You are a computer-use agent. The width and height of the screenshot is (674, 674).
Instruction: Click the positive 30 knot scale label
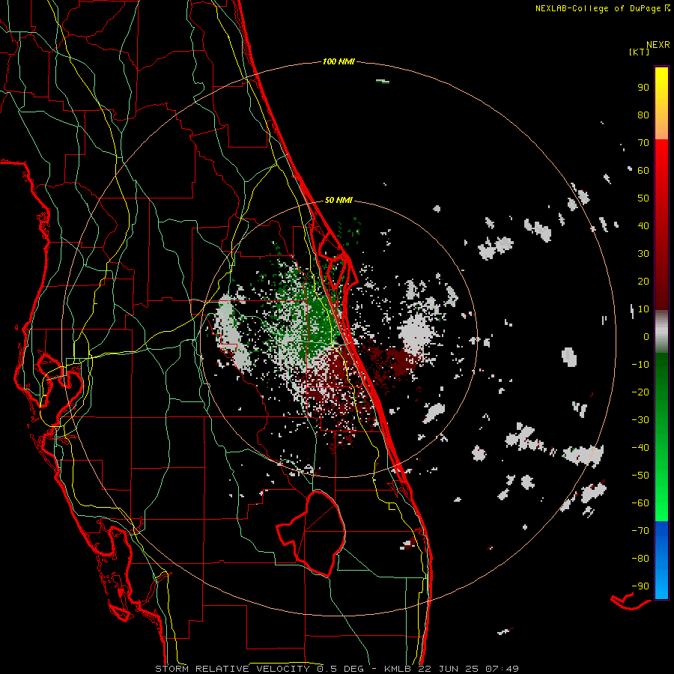[643, 254]
